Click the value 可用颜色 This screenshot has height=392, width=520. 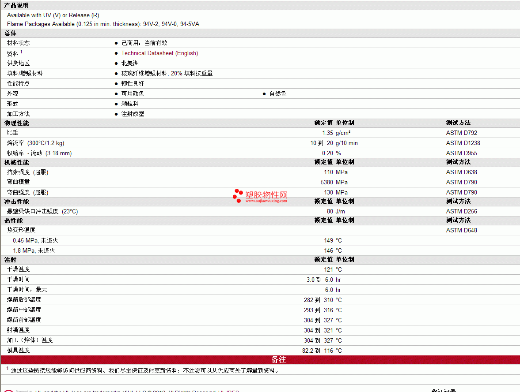pyautogui.click(x=133, y=93)
